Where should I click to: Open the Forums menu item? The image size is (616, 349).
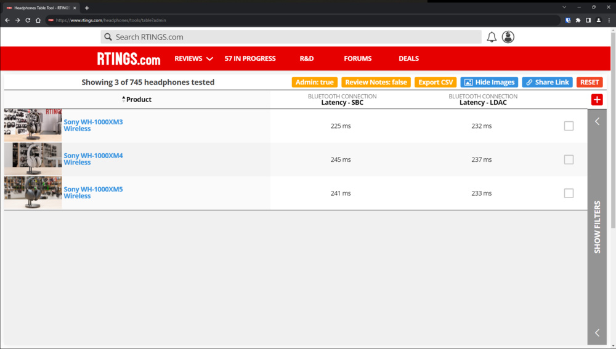358,59
